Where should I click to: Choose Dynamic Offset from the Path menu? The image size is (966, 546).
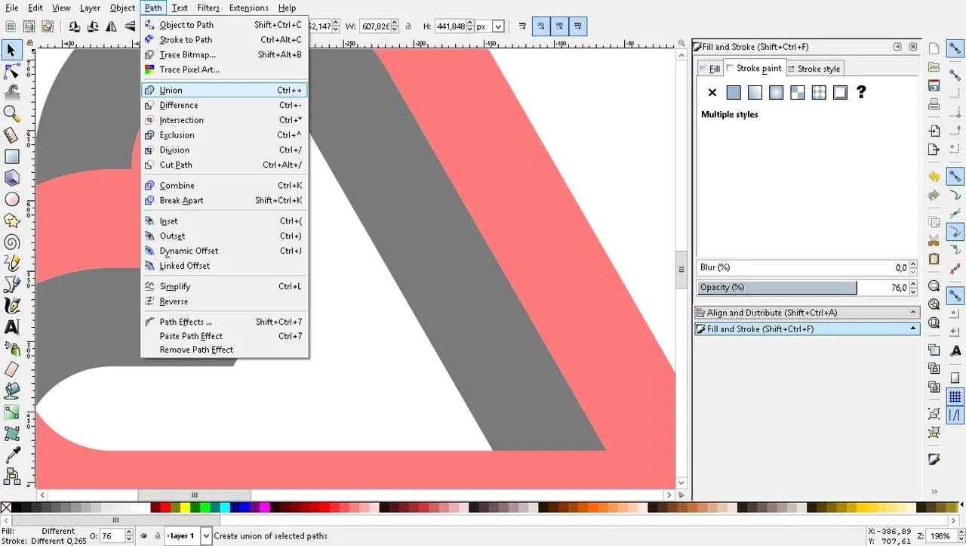click(224, 251)
